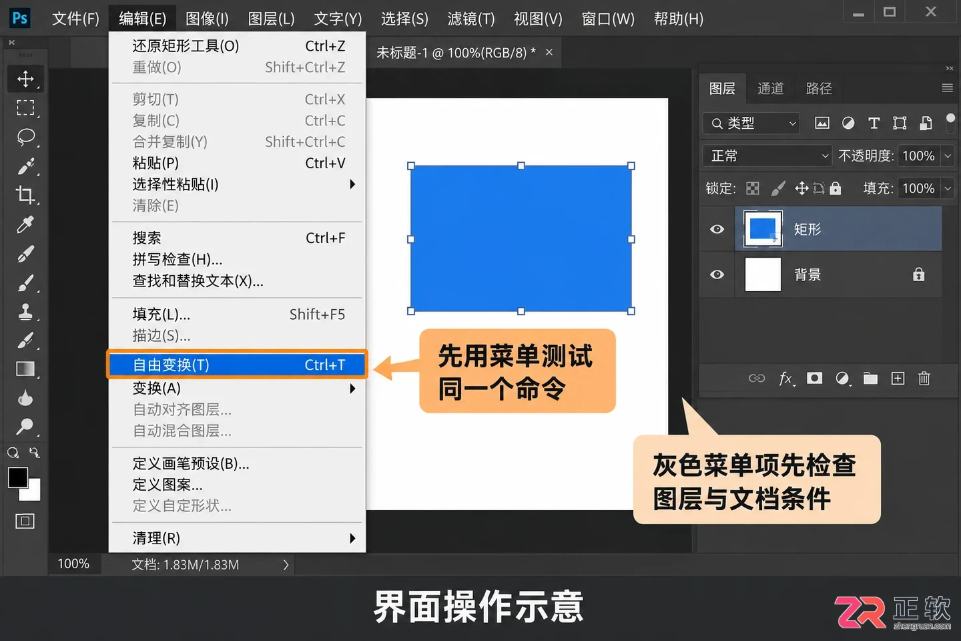Select the Rectangular Marquee tool
This screenshot has width=961, height=641.
(x=25, y=108)
